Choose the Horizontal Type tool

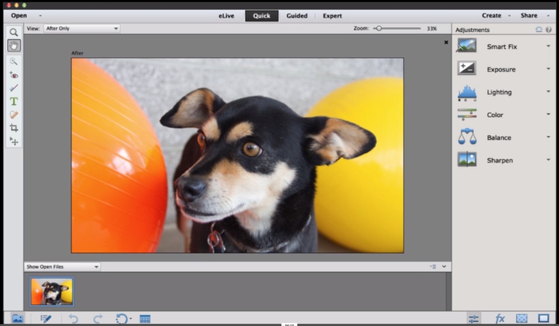(14, 101)
